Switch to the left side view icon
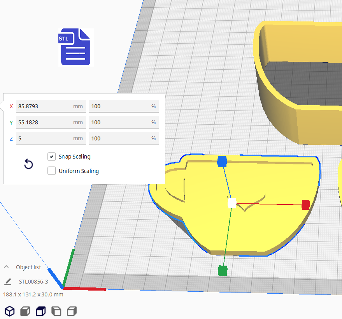The image size is (342, 319). point(56,311)
